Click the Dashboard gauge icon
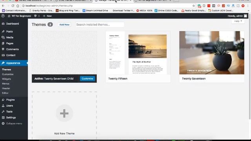The width and height of the screenshot is (251, 141). coord(3,23)
